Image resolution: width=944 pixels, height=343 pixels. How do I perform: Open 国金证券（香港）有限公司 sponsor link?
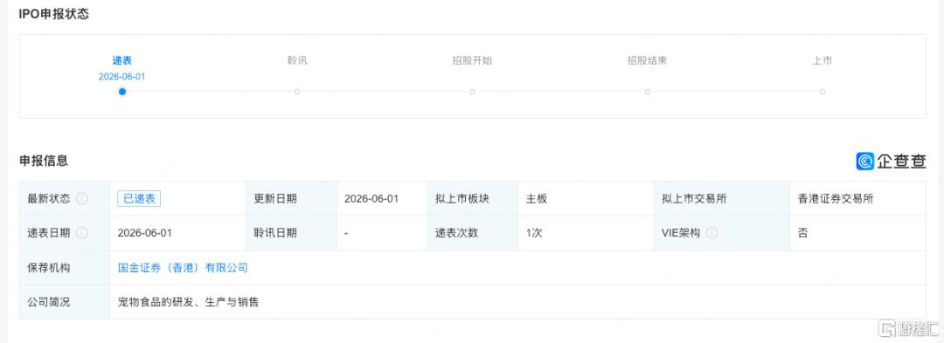[183, 268]
